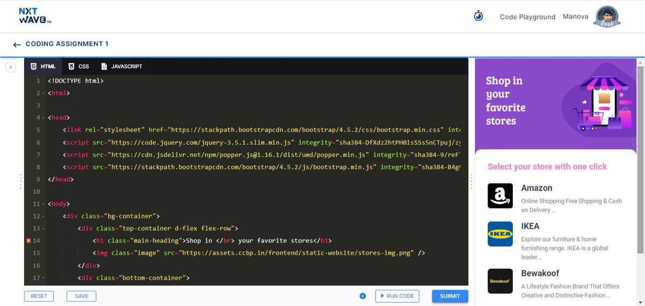
Task: Click the IKEA store logo
Action: pyautogui.click(x=500, y=234)
